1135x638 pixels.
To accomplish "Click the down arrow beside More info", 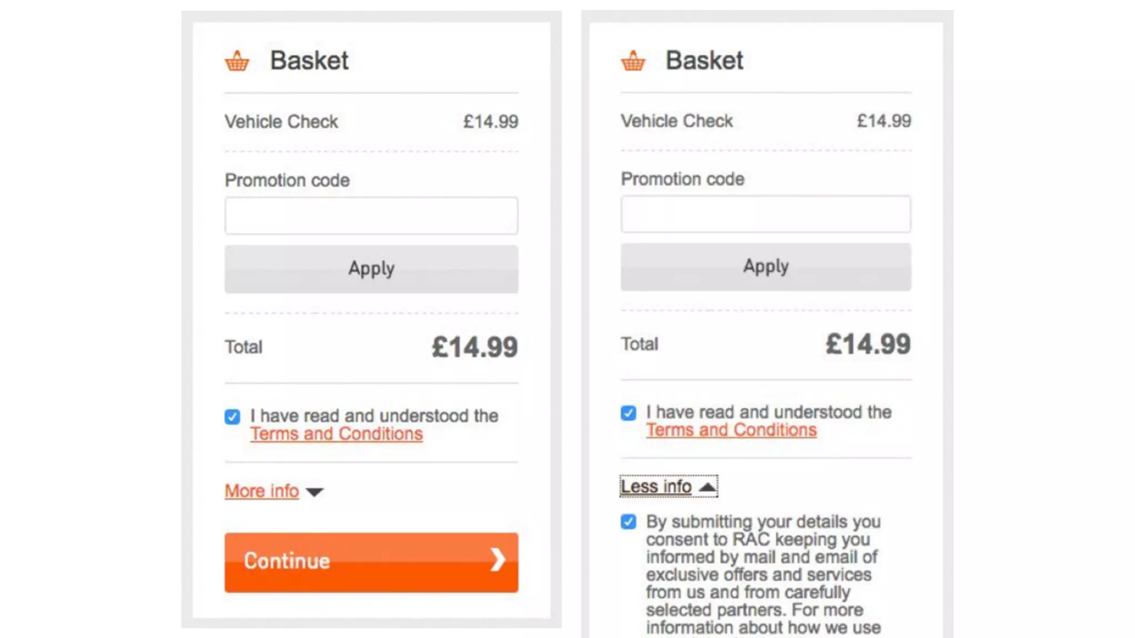I will [314, 492].
